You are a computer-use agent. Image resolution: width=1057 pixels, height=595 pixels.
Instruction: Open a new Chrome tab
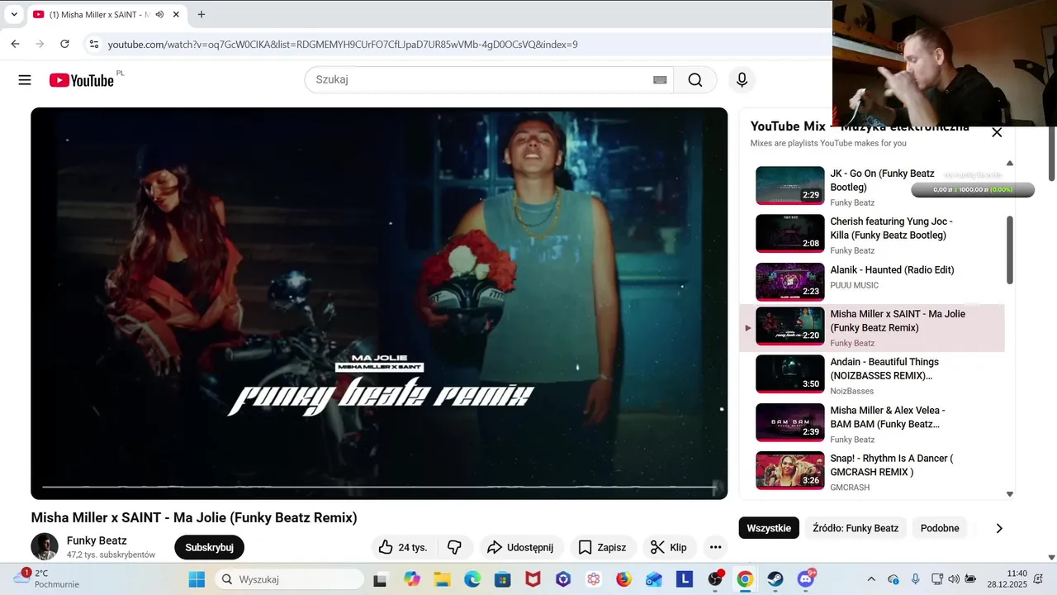201,14
